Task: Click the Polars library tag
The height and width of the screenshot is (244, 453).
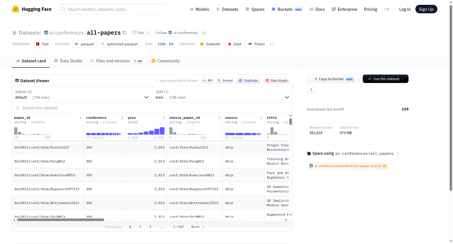Action: (x=257, y=44)
